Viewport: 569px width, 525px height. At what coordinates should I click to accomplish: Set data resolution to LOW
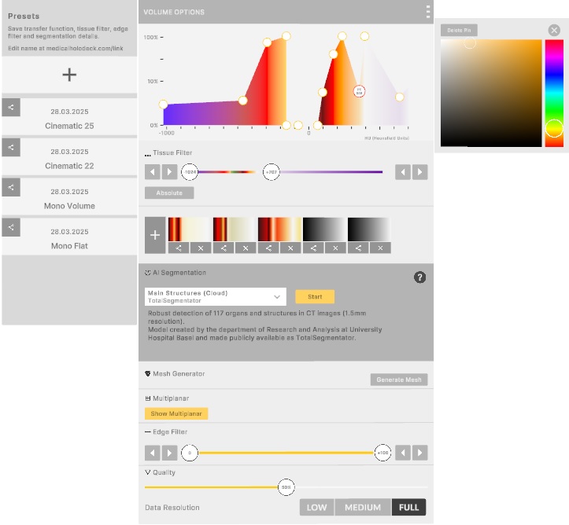click(316, 507)
